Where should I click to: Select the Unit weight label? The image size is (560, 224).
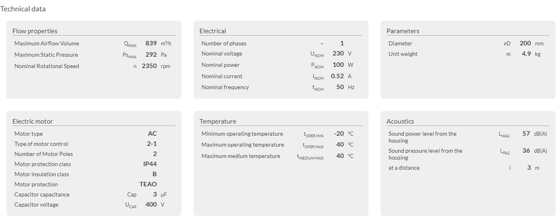[403, 54]
